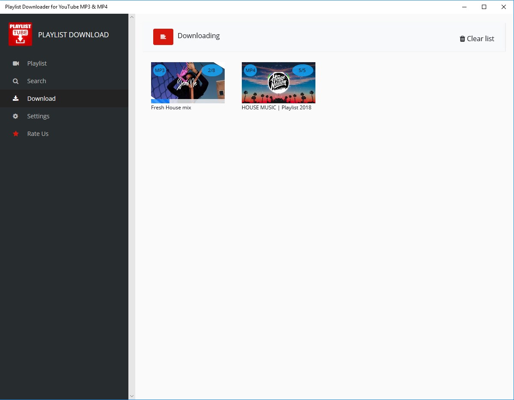Open the HOUSE MUSIC Playlist 2018 thumbnail
The height and width of the screenshot is (400, 514).
point(279,83)
